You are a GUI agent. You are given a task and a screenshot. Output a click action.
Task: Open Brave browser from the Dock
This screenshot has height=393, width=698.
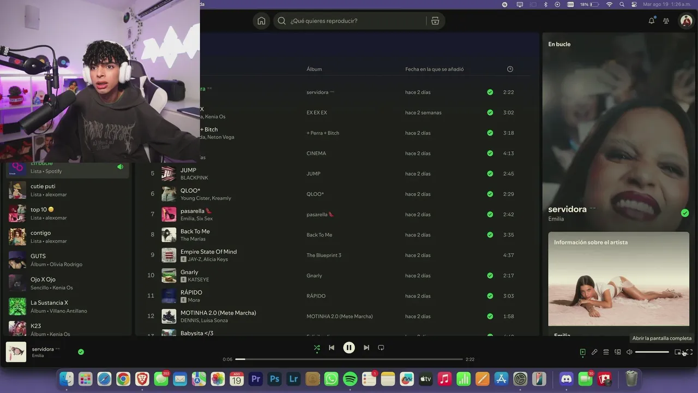click(x=142, y=379)
